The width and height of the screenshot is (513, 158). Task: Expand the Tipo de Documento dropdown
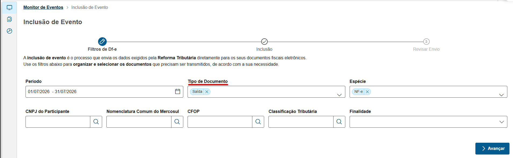pos(339,95)
